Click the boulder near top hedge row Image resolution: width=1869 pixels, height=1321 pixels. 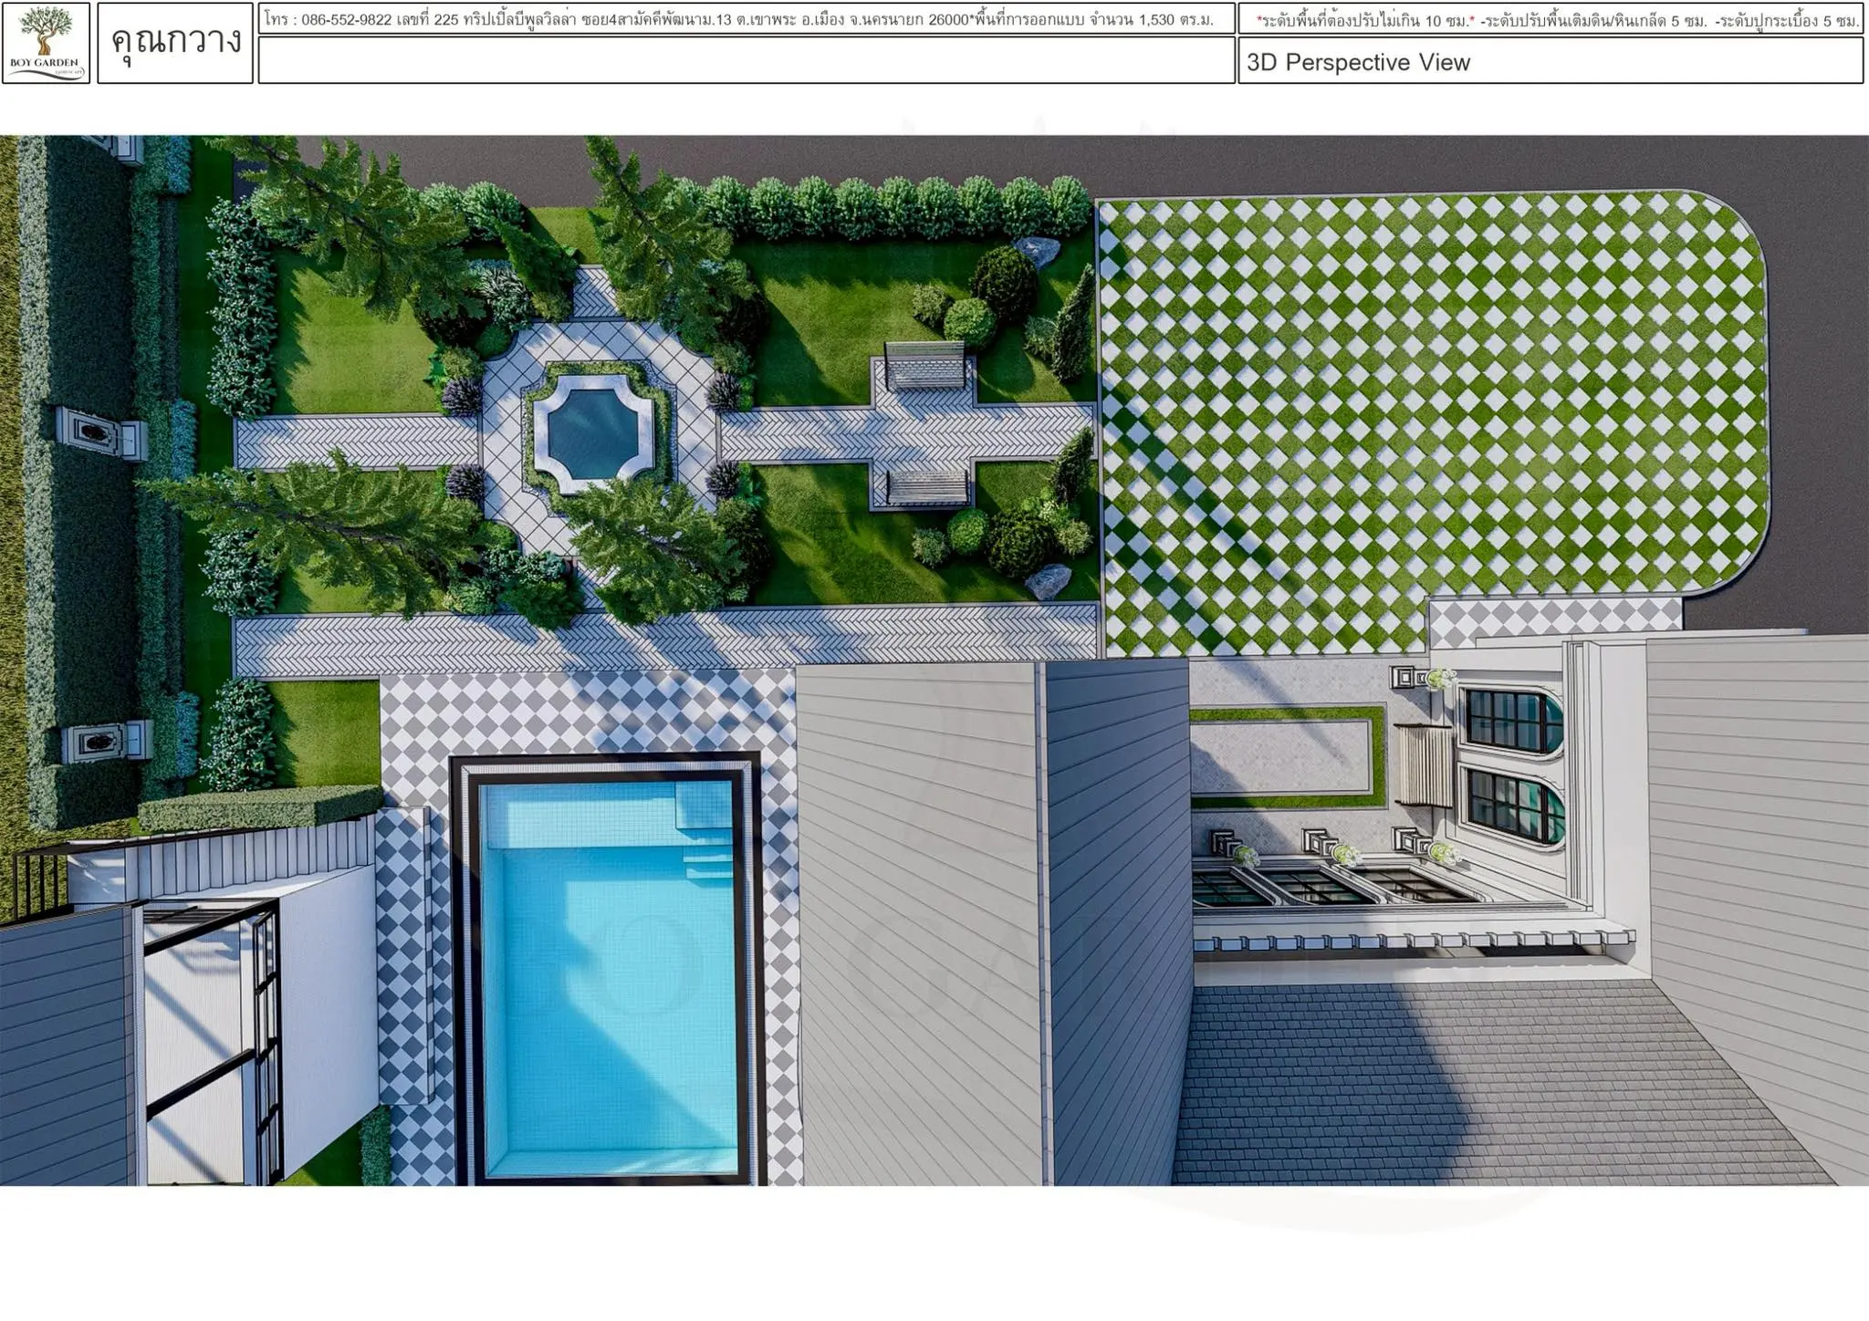tap(1038, 251)
